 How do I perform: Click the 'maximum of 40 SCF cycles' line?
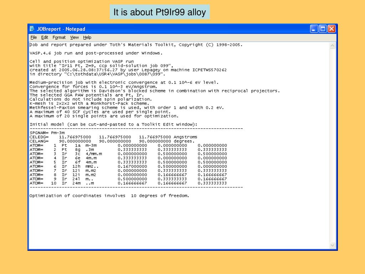click(x=100, y=112)
